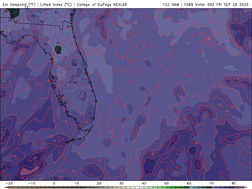Click the "2m Dewpoint (°F)" title text

pyautogui.click(x=19, y=4)
